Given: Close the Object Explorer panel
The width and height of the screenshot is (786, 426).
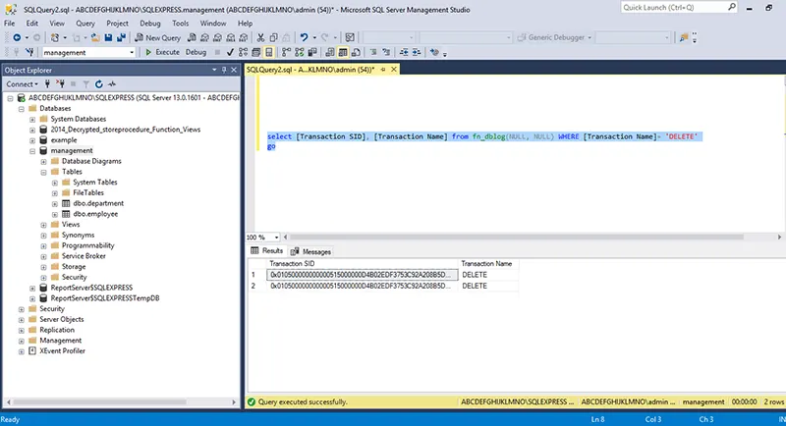Looking at the screenshot, I should (234, 70).
